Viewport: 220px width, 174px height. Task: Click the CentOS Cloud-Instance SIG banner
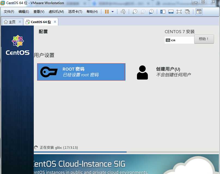coord(126,164)
